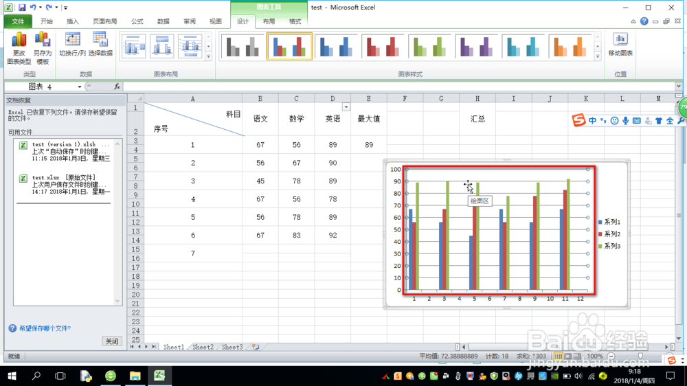Open the quick access toolbar customize dropdown
This screenshot has height=386, width=687.
click(65, 8)
